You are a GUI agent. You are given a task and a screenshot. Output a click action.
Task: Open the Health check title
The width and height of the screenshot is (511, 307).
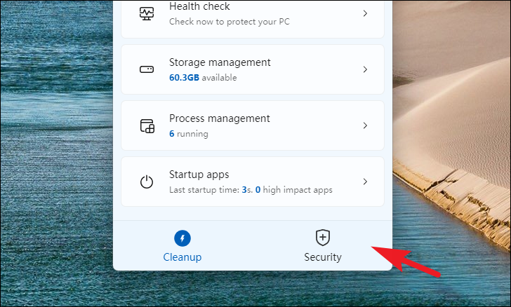pos(199,6)
